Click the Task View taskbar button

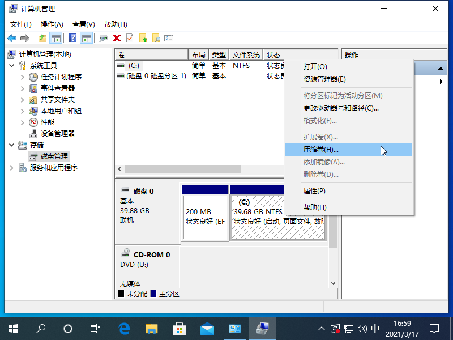pyautogui.click(x=96, y=328)
